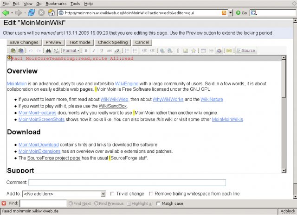The width and height of the screenshot is (297, 215).
Task: Toggle the Match case checkbox
Action: [x=158, y=203]
